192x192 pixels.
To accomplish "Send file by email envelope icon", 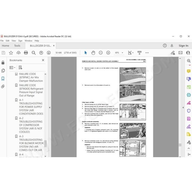I will 180,53.
